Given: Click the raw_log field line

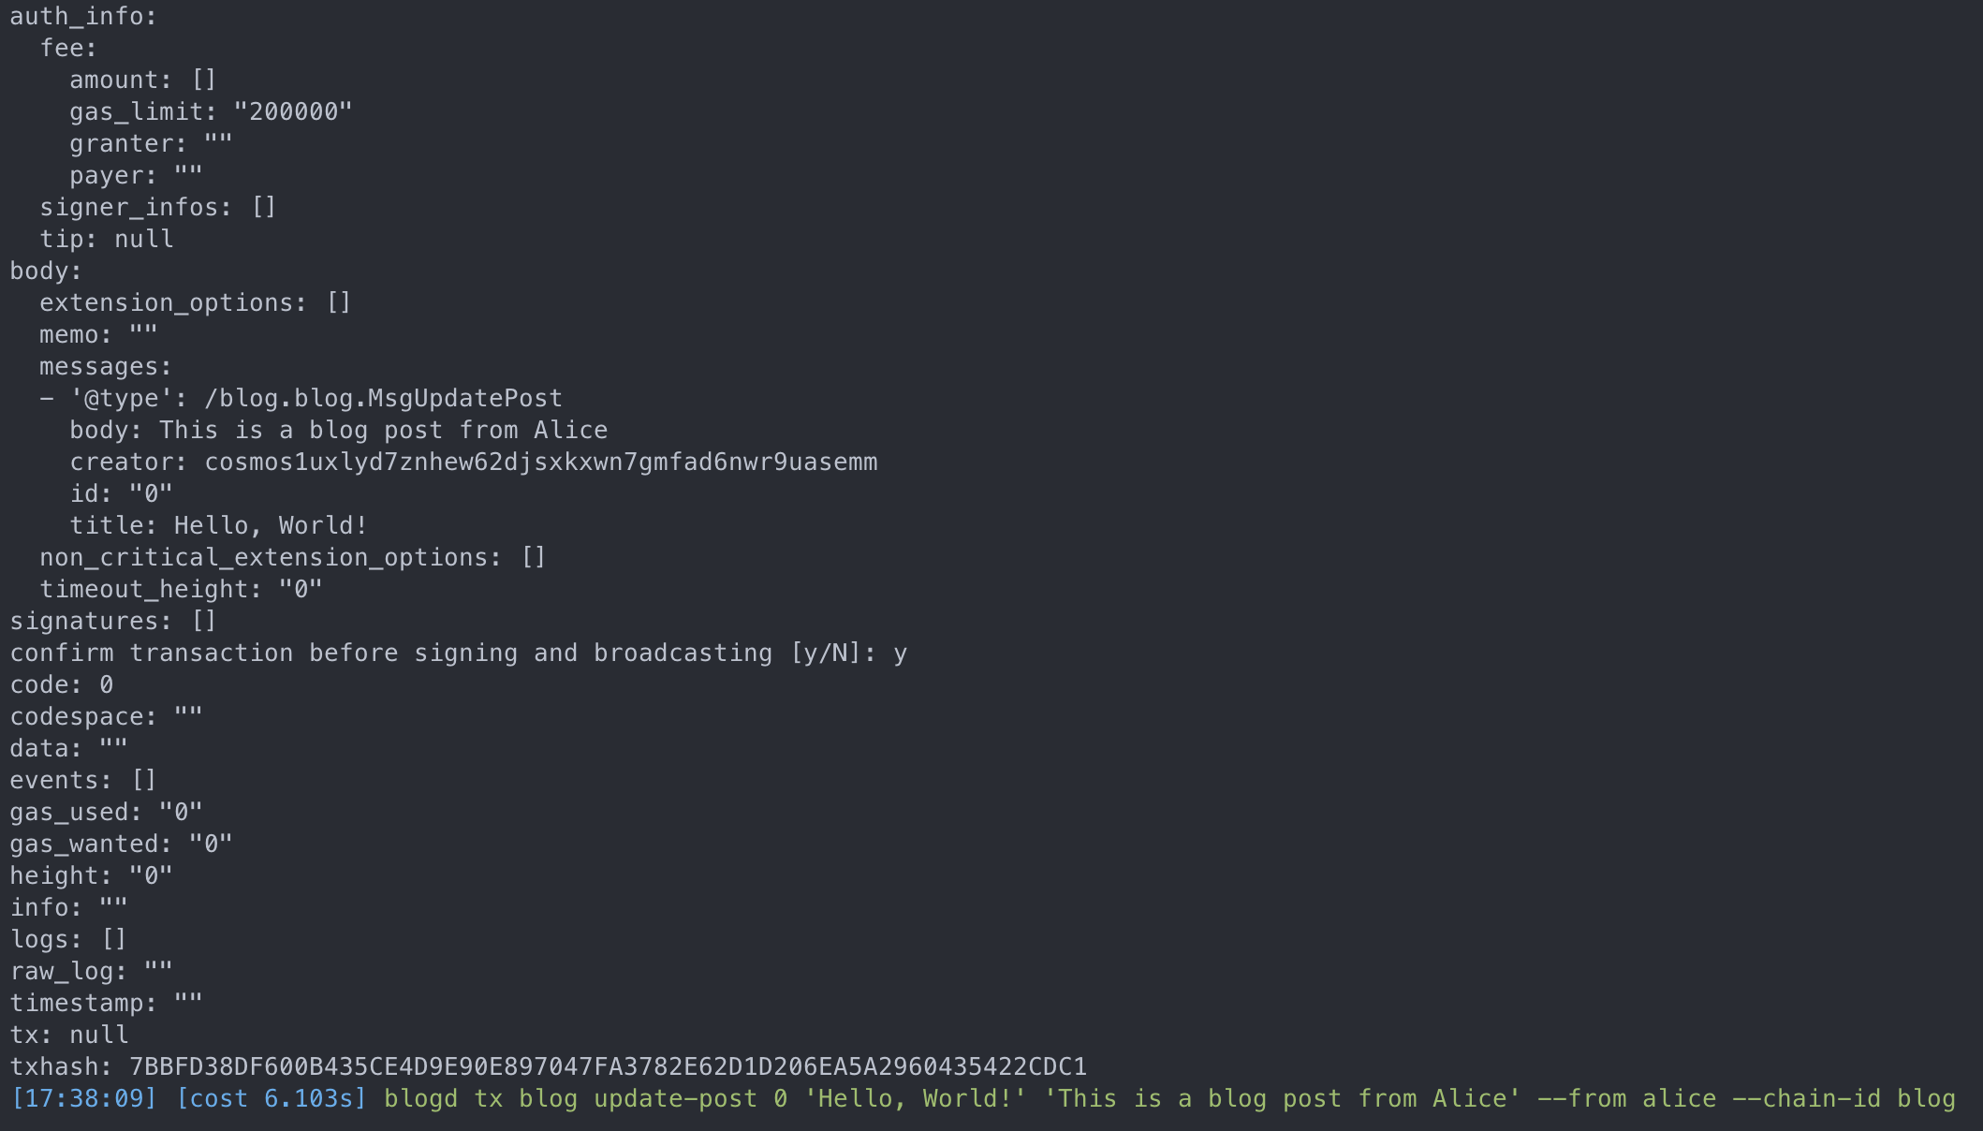Looking at the screenshot, I should pos(91,971).
